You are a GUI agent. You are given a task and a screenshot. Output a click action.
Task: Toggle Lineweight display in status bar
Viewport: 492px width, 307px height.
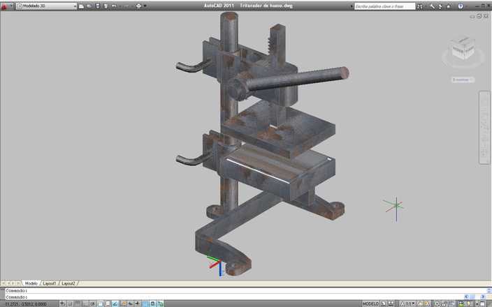(138, 304)
